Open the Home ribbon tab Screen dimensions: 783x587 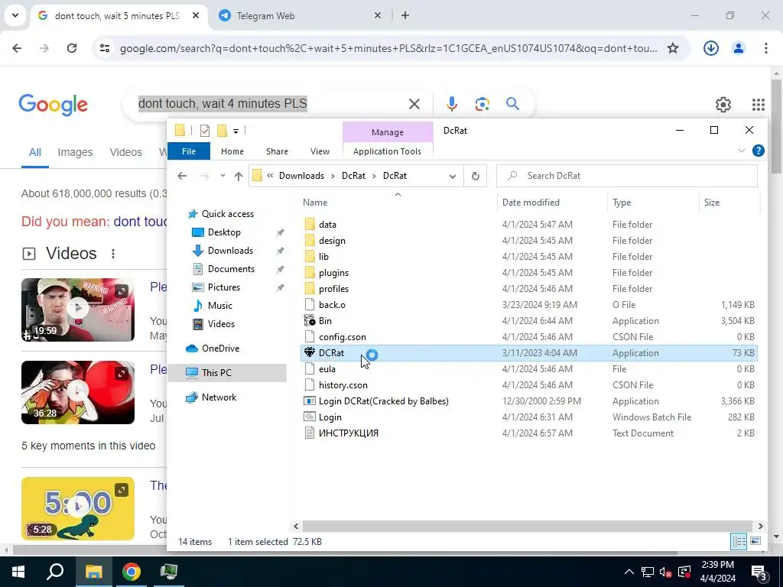tap(232, 151)
